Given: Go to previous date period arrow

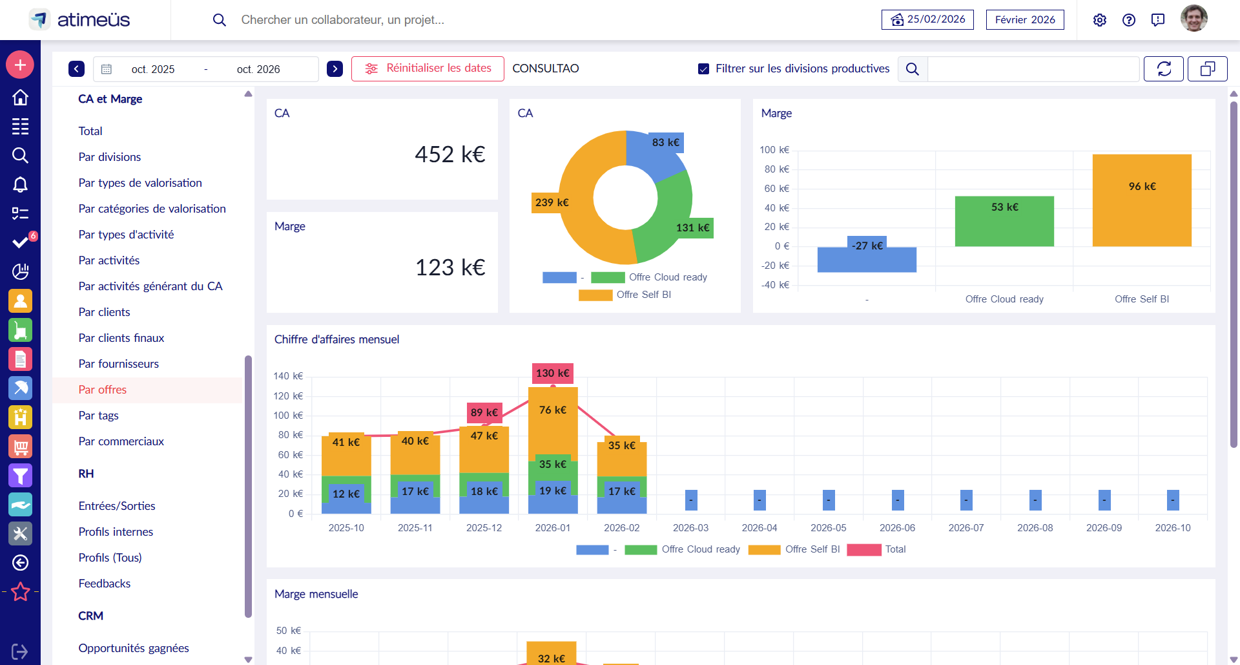Looking at the screenshot, I should point(76,69).
